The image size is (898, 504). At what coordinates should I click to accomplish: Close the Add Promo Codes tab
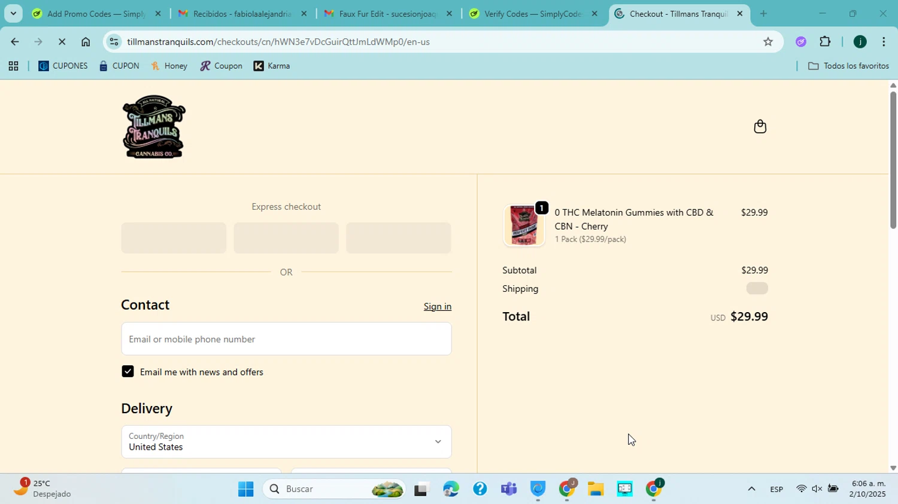coord(158,13)
